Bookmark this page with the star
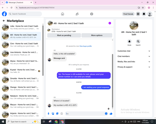 click(143, 8)
